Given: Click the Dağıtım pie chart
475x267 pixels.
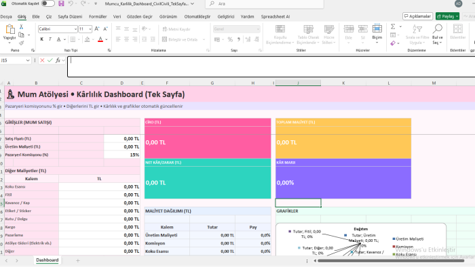Looking at the screenshot, I should (x=361, y=240).
